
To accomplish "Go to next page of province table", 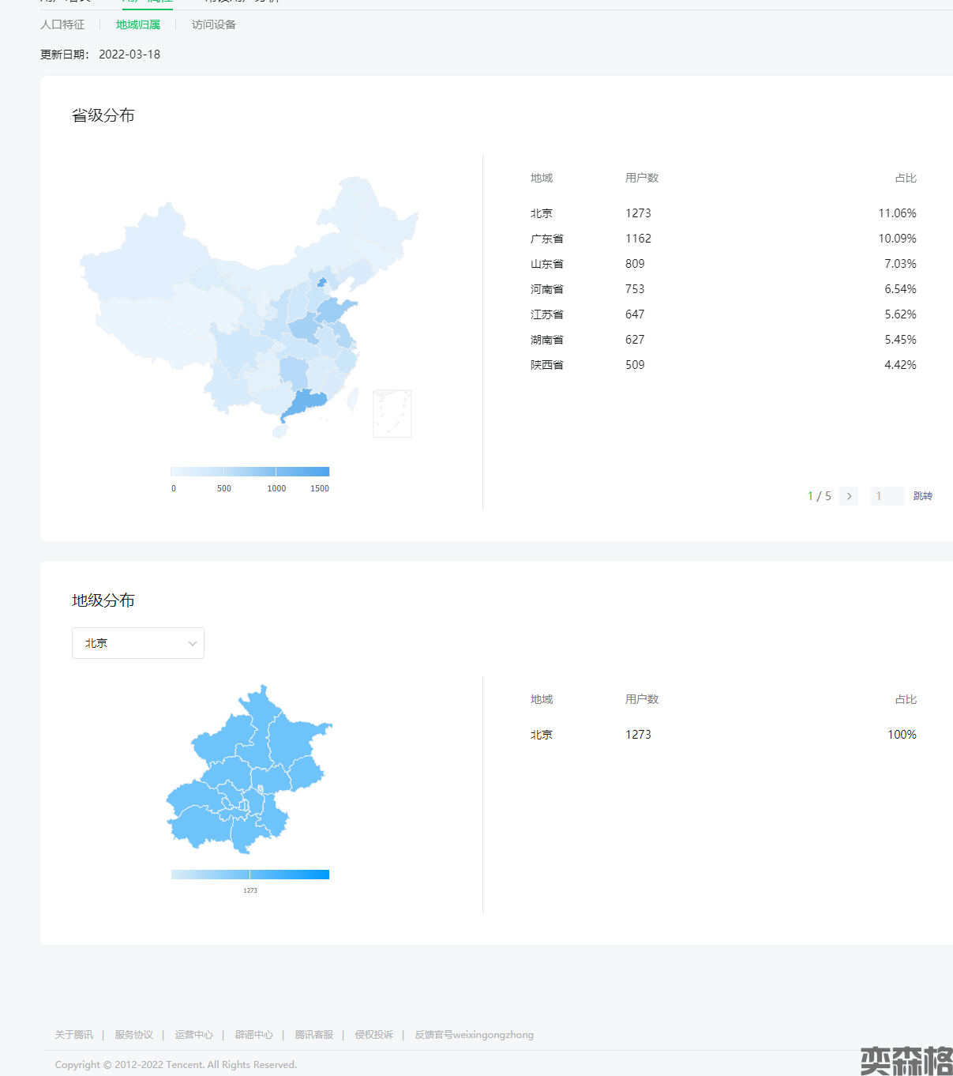I will click(x=849, y=496).
